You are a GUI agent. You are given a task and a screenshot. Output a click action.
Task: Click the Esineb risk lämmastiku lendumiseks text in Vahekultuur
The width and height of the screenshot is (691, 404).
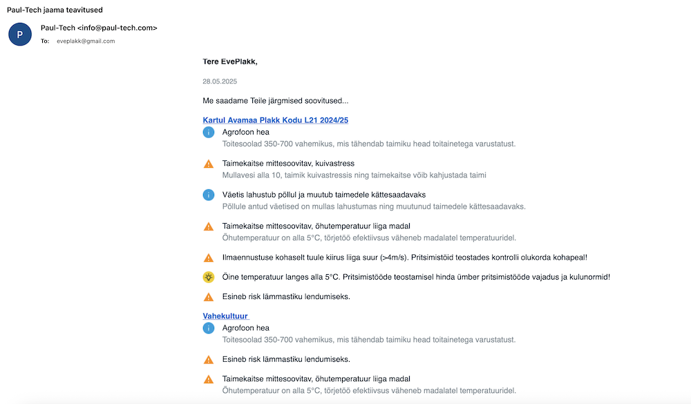point(286,360)
